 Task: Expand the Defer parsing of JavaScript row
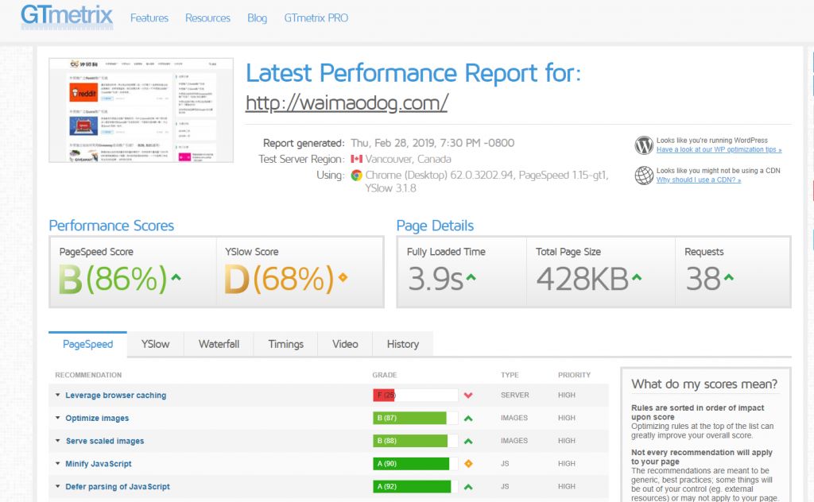point(117,487)
